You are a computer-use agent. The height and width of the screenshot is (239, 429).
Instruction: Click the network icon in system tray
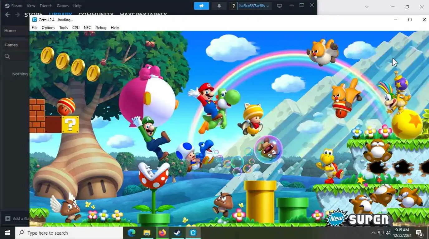[x=381, y=233]
